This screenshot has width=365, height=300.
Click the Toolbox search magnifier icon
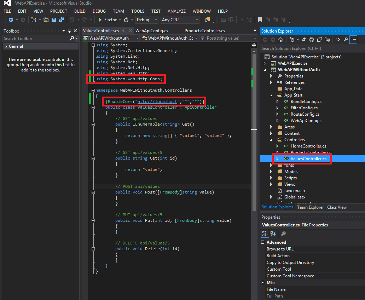point(72,39)
